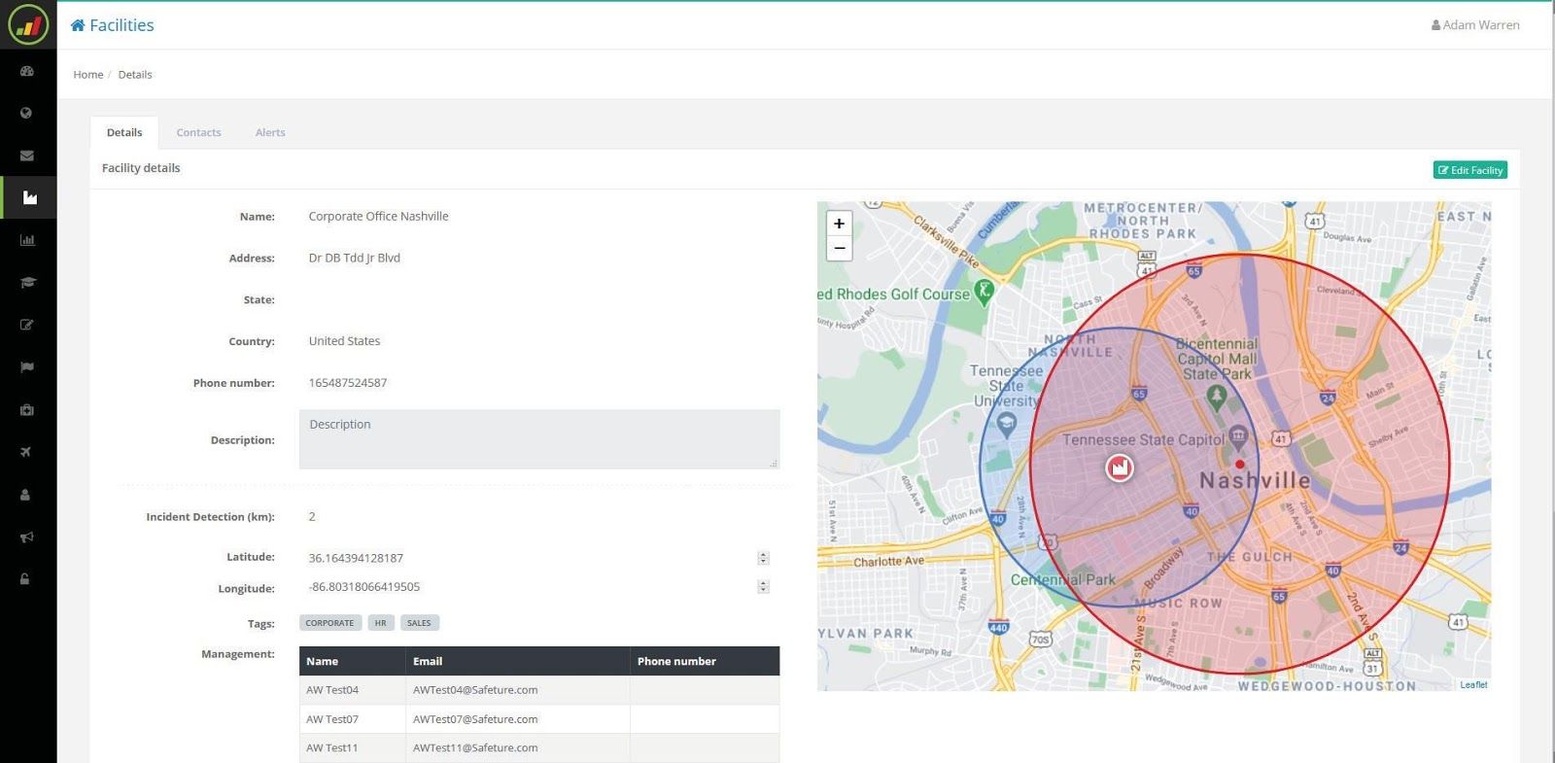Select the AWTest11@Safeture.com email cell

pos(518,748)
